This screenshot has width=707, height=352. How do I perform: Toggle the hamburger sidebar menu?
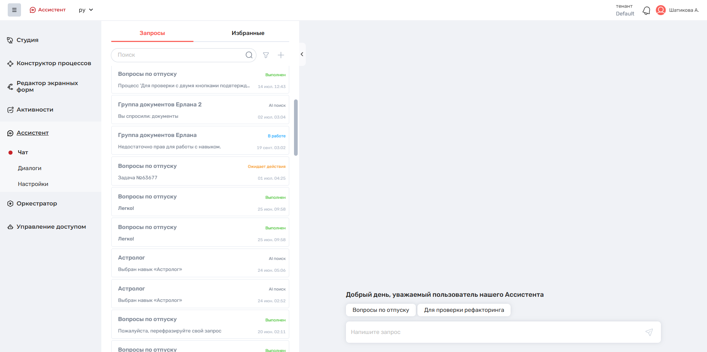[14, 10]
